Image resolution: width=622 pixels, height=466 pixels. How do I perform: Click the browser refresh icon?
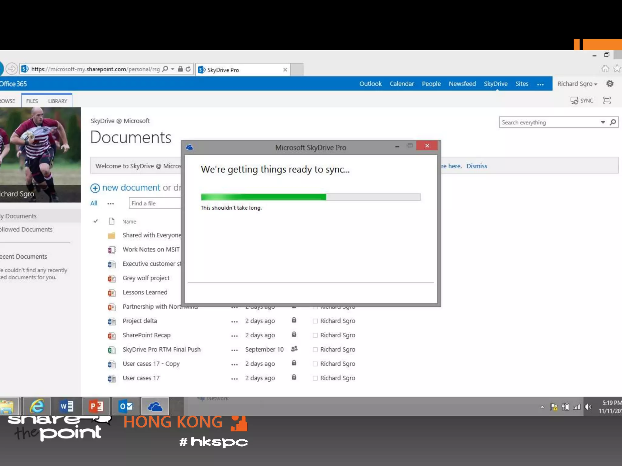pos(188,69)
